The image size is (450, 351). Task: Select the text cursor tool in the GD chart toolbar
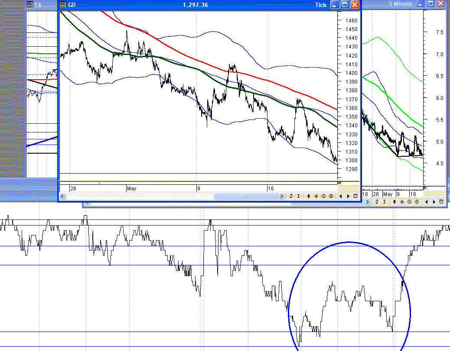pos(298,196)
